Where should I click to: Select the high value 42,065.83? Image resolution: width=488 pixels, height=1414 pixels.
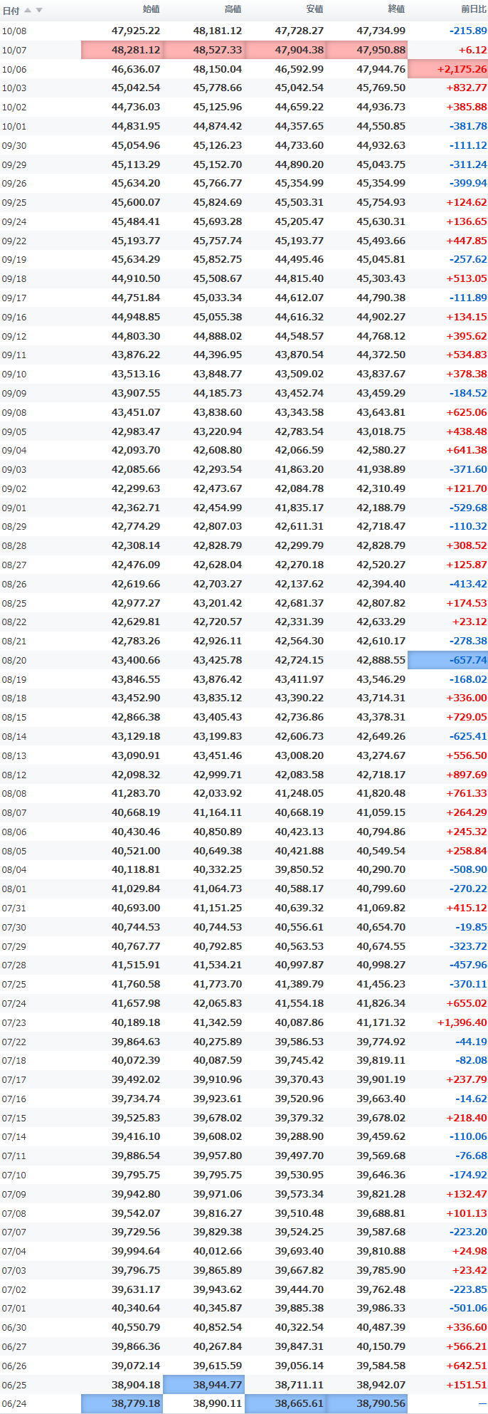(x=218, y=1003)
